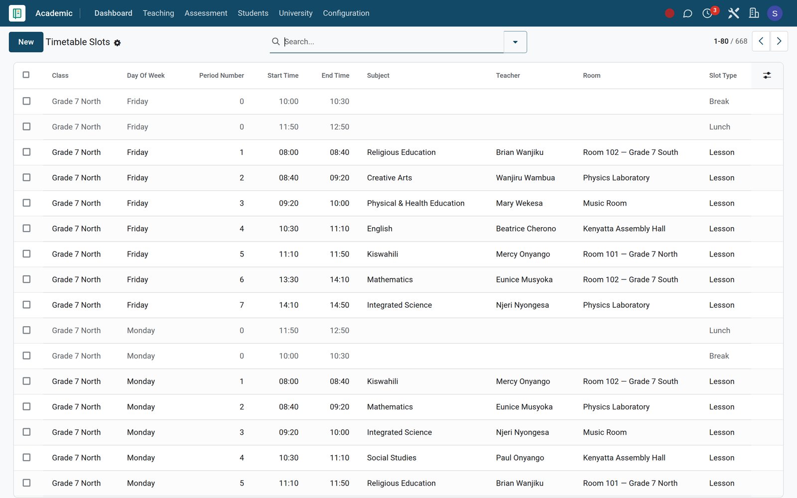Check the Friday Religious Education row checkbox
The image size is (797, 498).
click(x=26, y=152)
